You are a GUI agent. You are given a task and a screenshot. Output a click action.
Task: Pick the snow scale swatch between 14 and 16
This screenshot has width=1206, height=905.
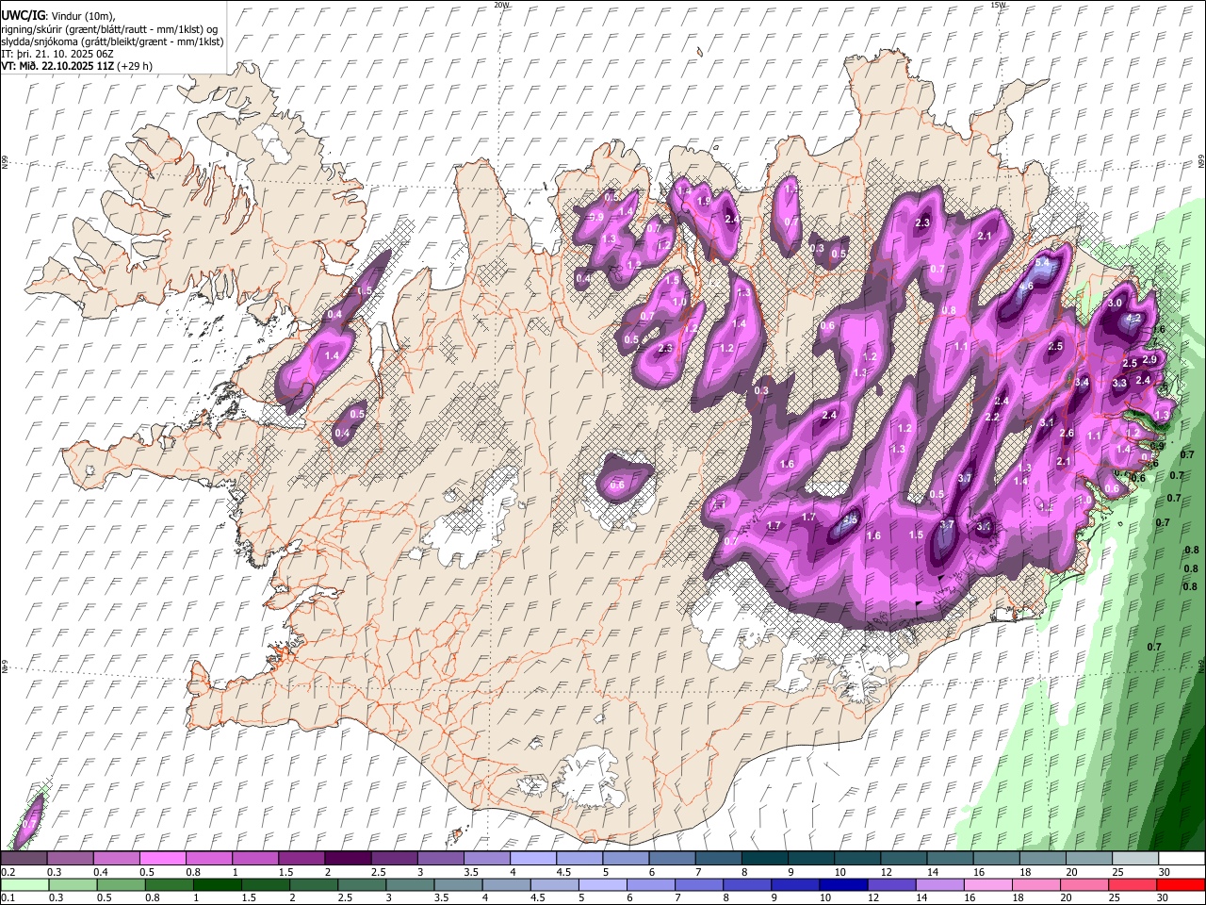point(950,859)
